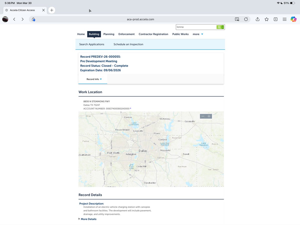Open the Public Works menu
This screenshot has width=300, height=225.
[180, 34]
